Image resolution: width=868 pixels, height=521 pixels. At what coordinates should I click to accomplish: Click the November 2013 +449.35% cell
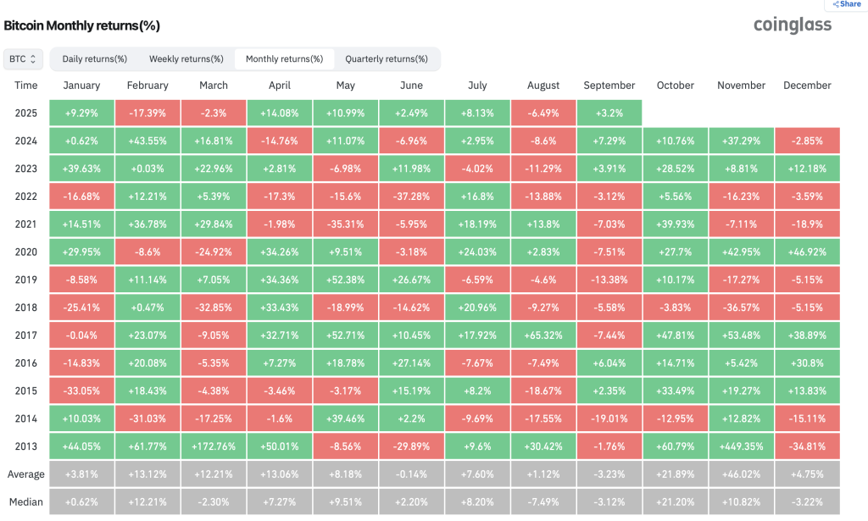click(x=741, y=445)
